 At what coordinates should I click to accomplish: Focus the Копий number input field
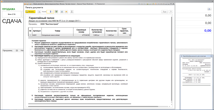[x=49, y=12]
